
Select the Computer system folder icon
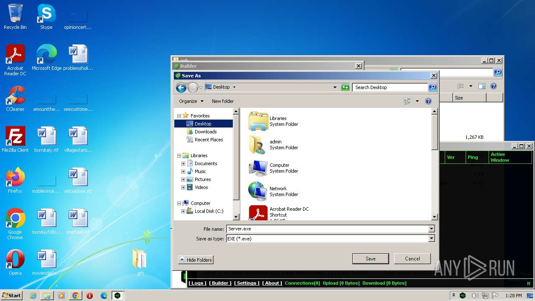pyautogui.click(x=258, y=168)
